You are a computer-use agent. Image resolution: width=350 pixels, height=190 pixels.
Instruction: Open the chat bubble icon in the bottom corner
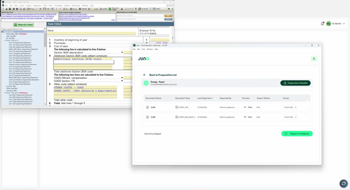click(x=344, y=184)
